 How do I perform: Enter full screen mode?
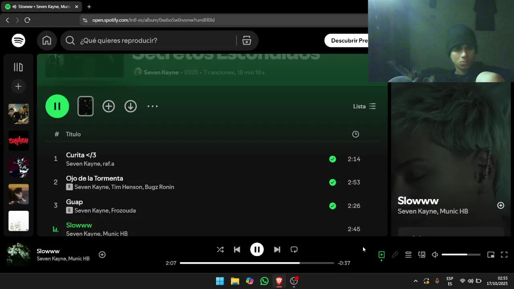[x=504, y=254]
